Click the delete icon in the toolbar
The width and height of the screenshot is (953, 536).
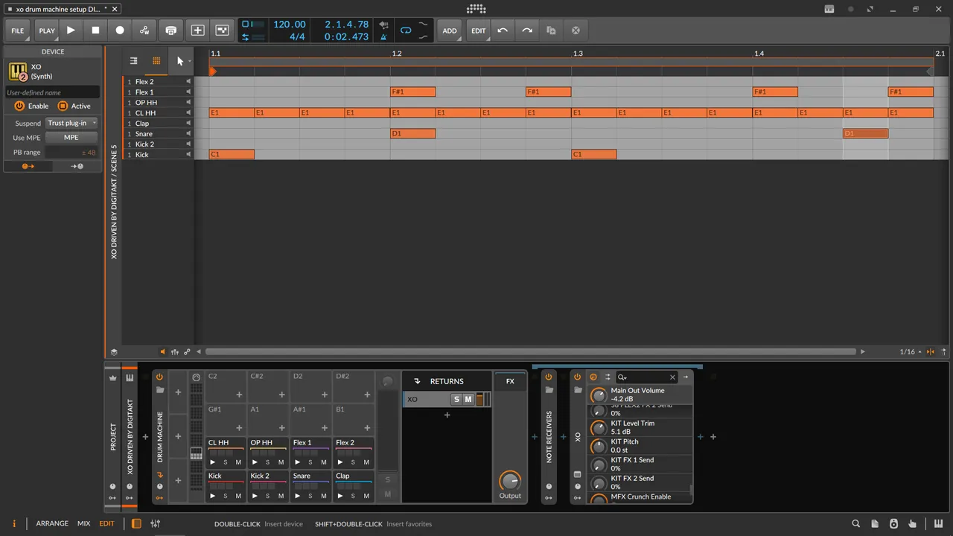click(576, 31)
